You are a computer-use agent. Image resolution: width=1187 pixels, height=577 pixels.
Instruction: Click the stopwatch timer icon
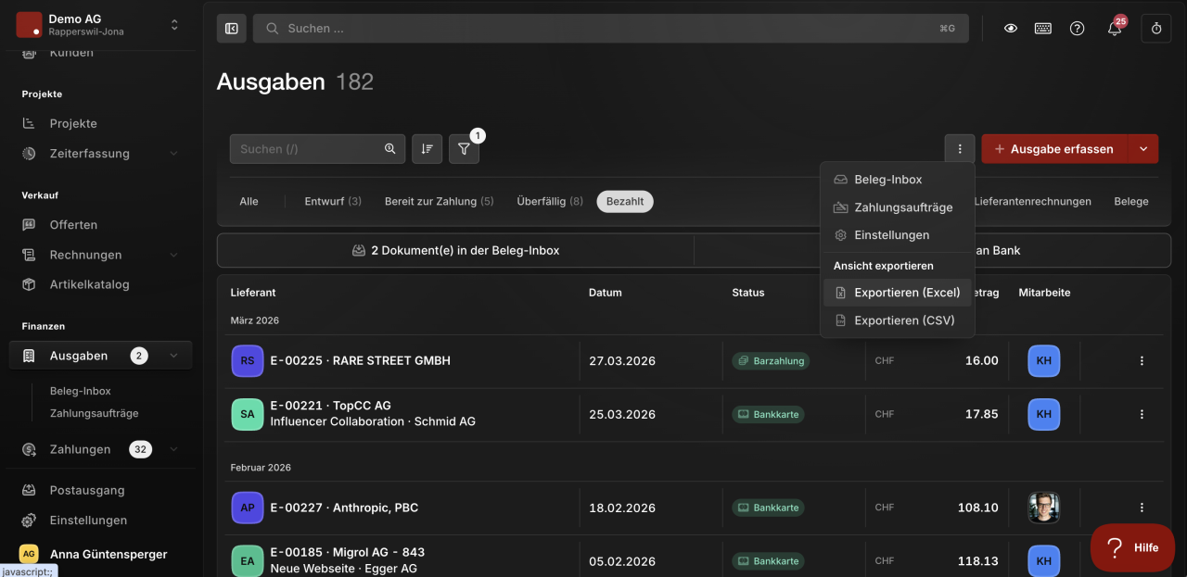(1156, 29)
